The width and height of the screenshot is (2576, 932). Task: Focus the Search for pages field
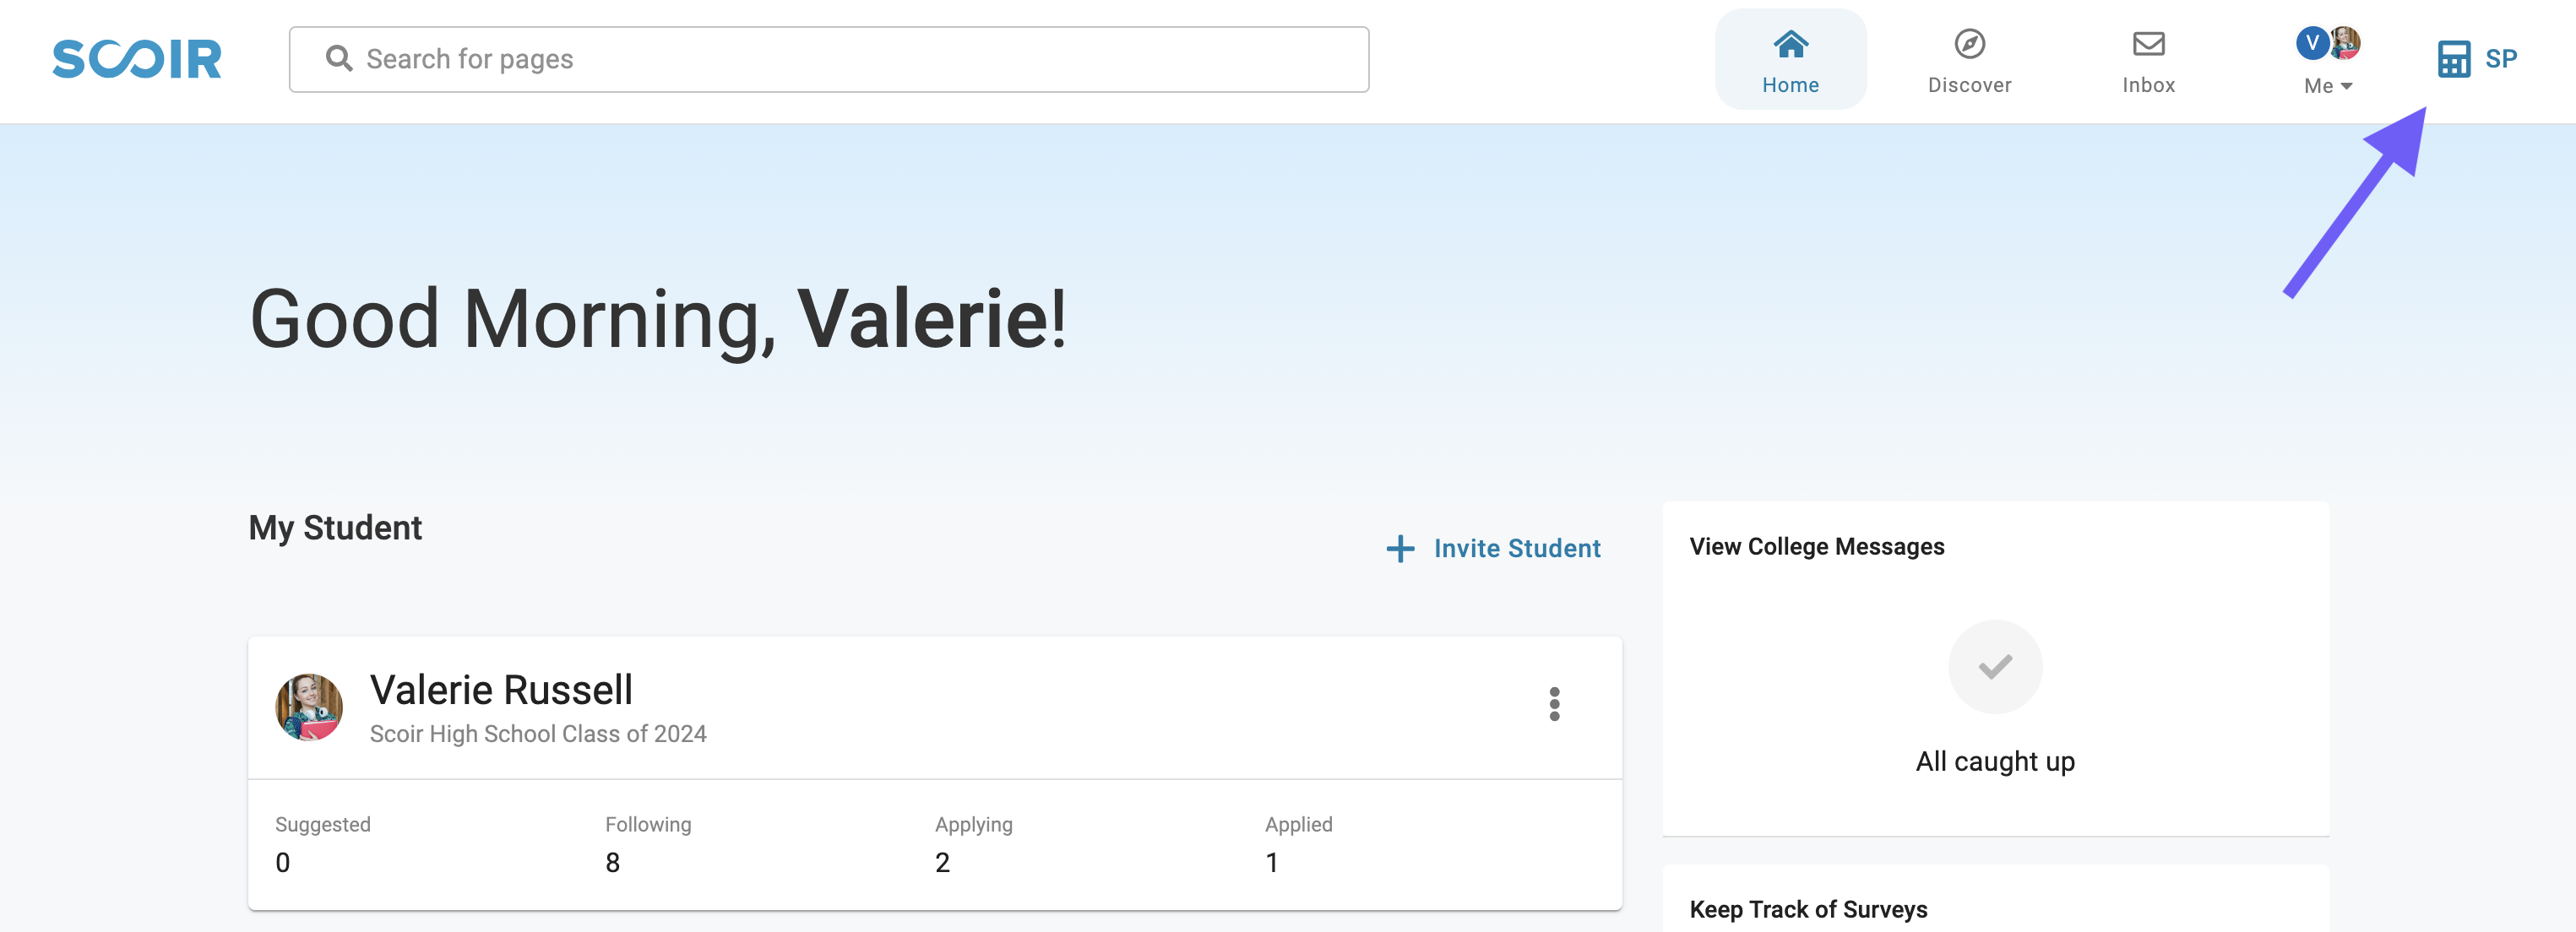tap(828, 59)
